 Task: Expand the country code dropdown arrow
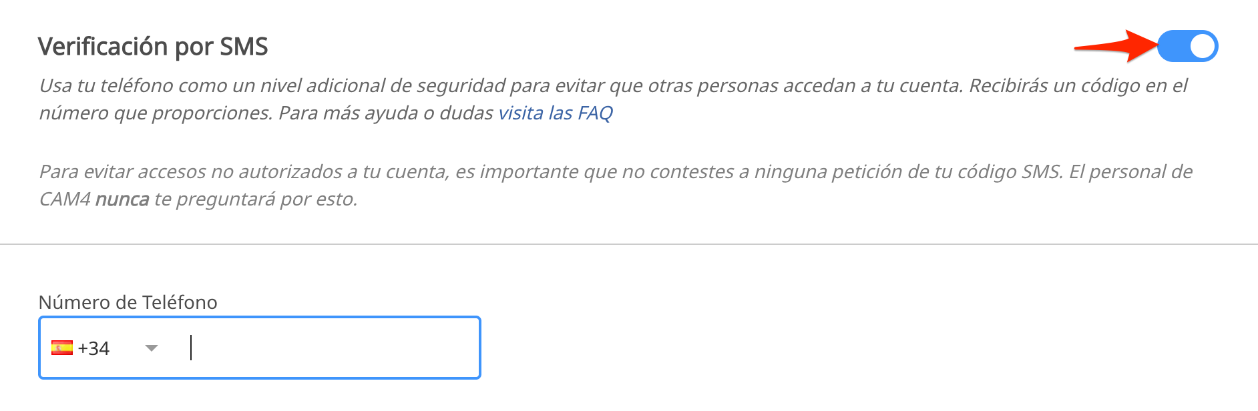[152, 348]
